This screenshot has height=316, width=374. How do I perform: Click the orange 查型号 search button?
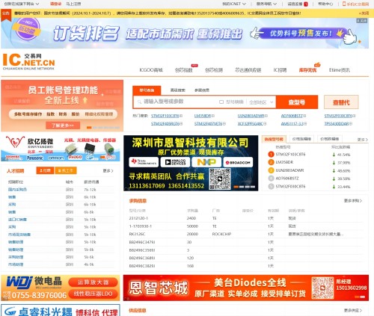[297, 102]
